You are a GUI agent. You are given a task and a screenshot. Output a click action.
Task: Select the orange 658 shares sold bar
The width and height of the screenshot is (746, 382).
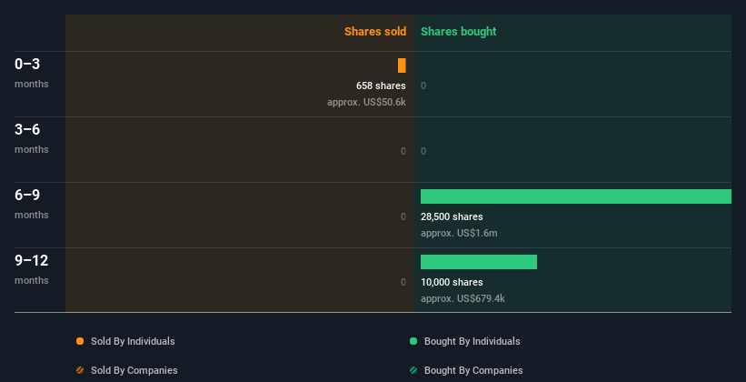point(402,65)
